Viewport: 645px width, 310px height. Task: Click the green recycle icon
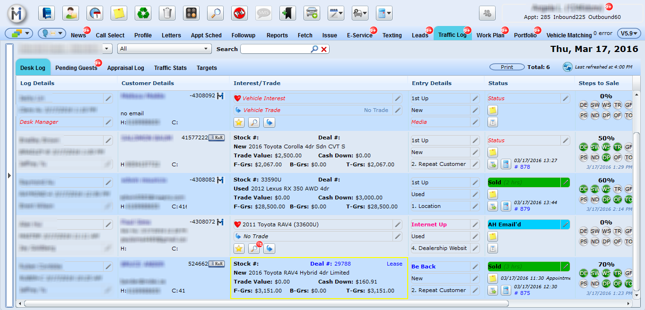pos(143,13)
